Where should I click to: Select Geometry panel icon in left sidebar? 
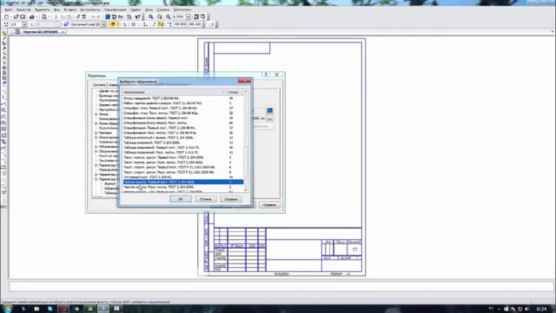4,33
